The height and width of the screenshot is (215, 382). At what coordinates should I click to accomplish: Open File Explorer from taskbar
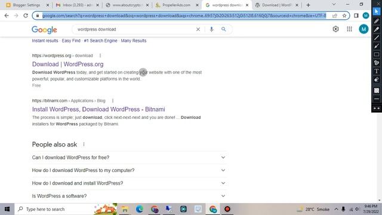pos(125,209)
